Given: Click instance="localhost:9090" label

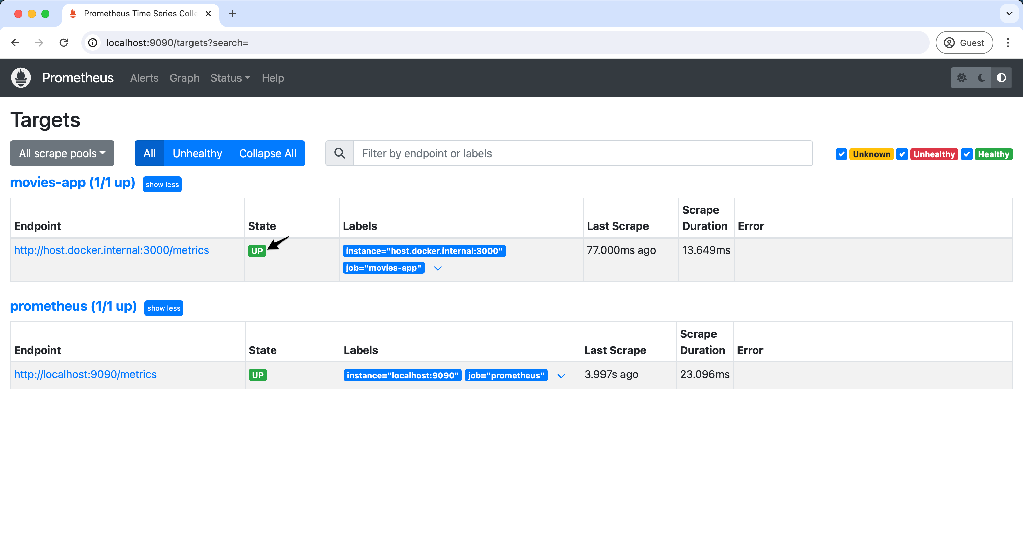Looking at the screenshot, I should coord(403,376).
